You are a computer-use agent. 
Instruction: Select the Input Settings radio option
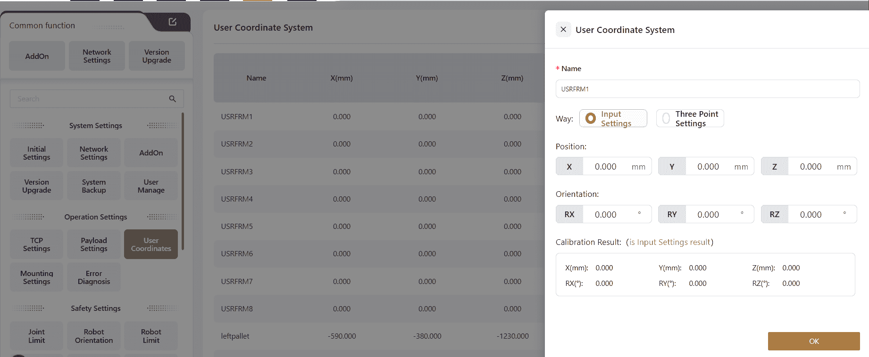(x=591, y=119)
